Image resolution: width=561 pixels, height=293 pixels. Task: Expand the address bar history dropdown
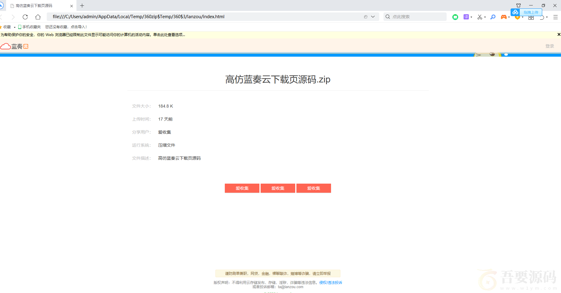point(373,17)
